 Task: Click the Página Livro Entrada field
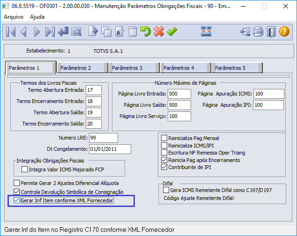coord(179,94)
